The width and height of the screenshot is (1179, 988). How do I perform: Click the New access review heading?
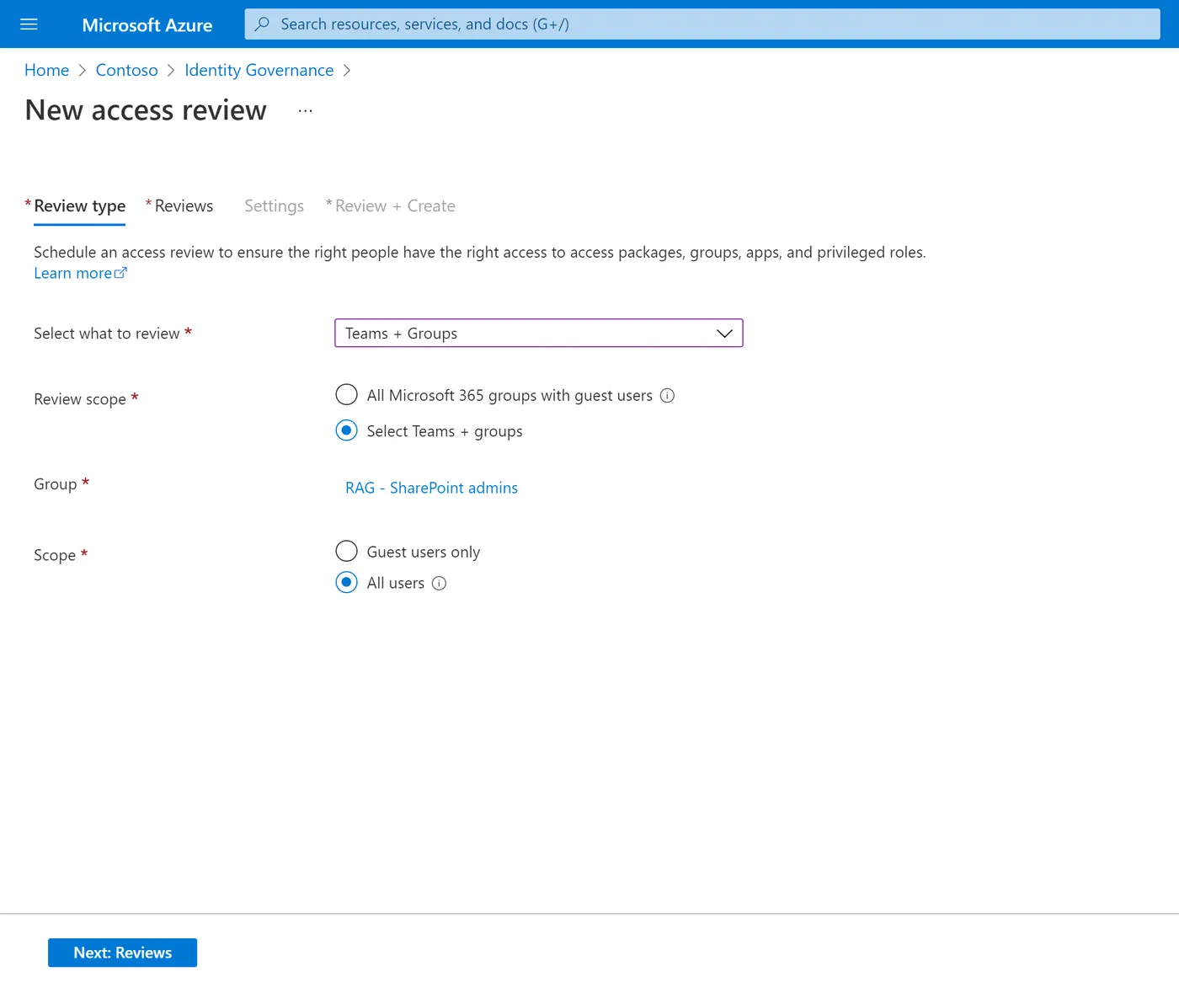coord(146,110)
